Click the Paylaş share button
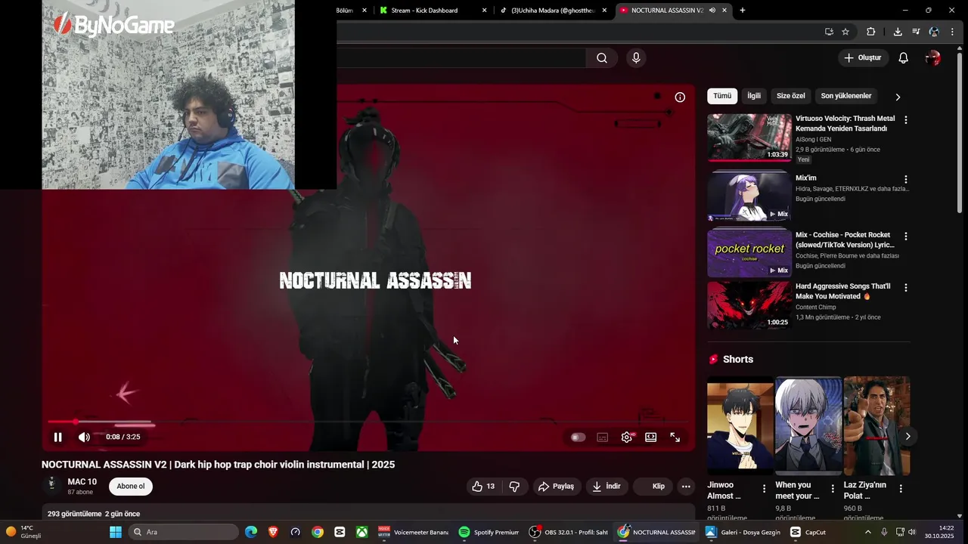 556,487
